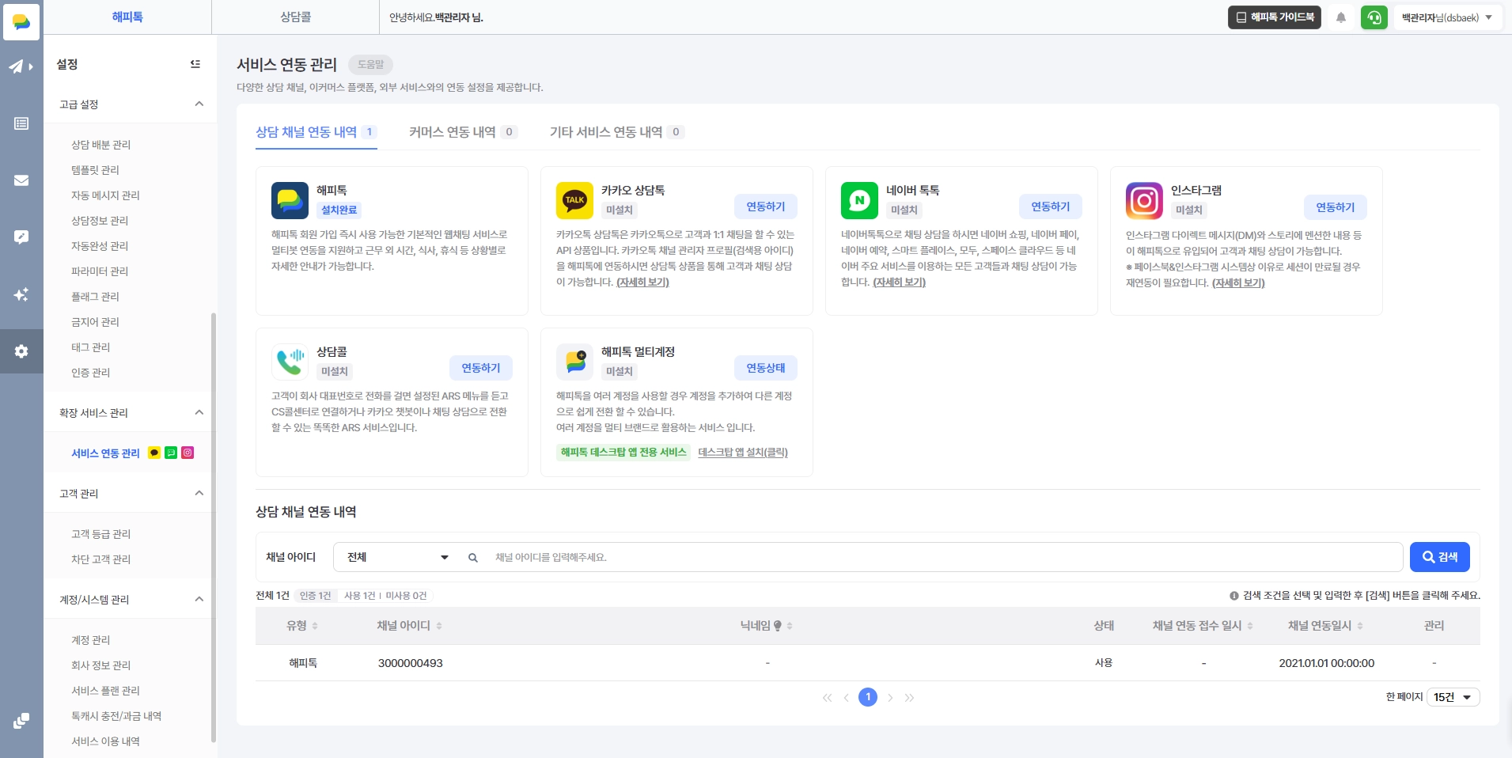The height and width of the screenshot is (758, 1512).
Task: Open 자동 메시지 관리 in the sidebar
Action: click(x=105, y=195)
